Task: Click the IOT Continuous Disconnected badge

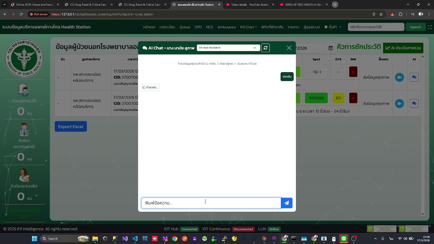Action: [x=243, y=229]
